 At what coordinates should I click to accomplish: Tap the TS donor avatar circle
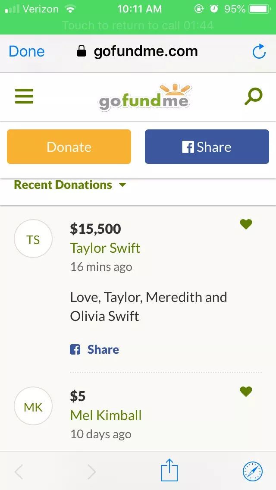[33, 239]
